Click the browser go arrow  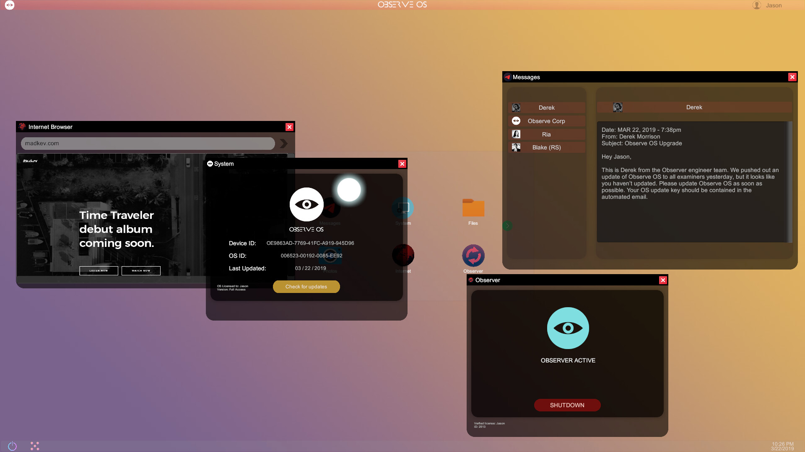[284, 144]
